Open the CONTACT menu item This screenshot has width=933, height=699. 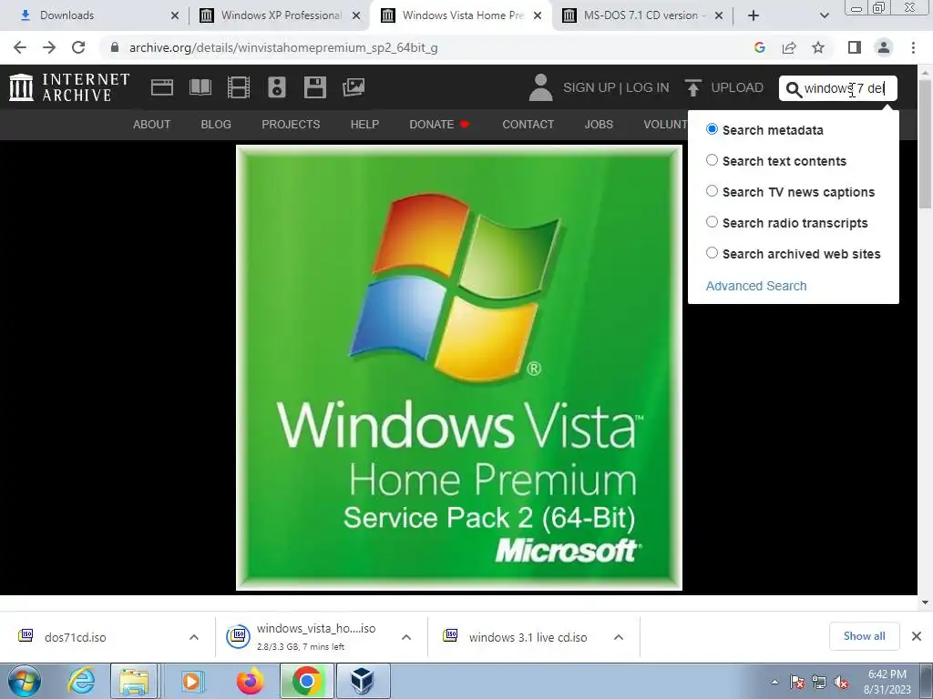click(x=528, y=124)
